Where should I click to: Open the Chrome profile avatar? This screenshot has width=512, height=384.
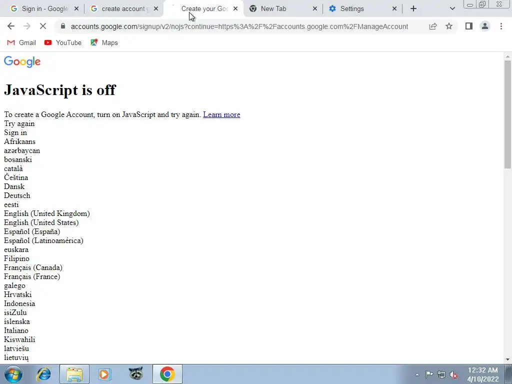tap(485, 26)
